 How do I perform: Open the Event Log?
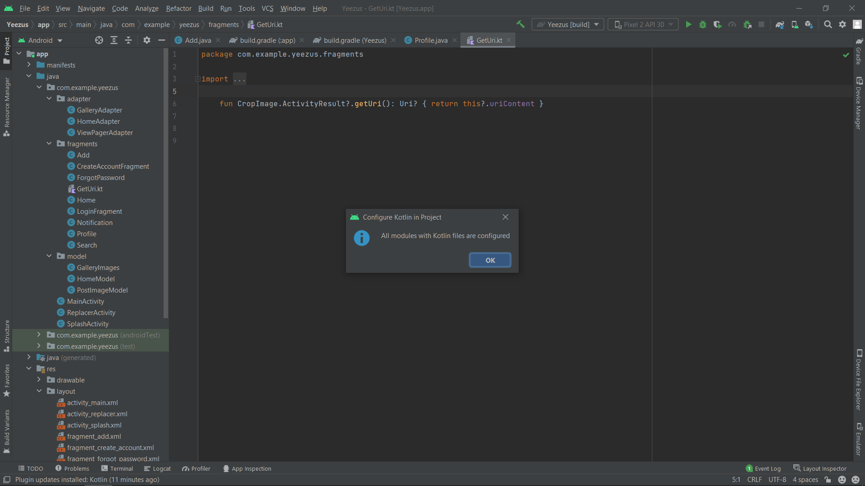pyautogui.click(x=767, y=468)
